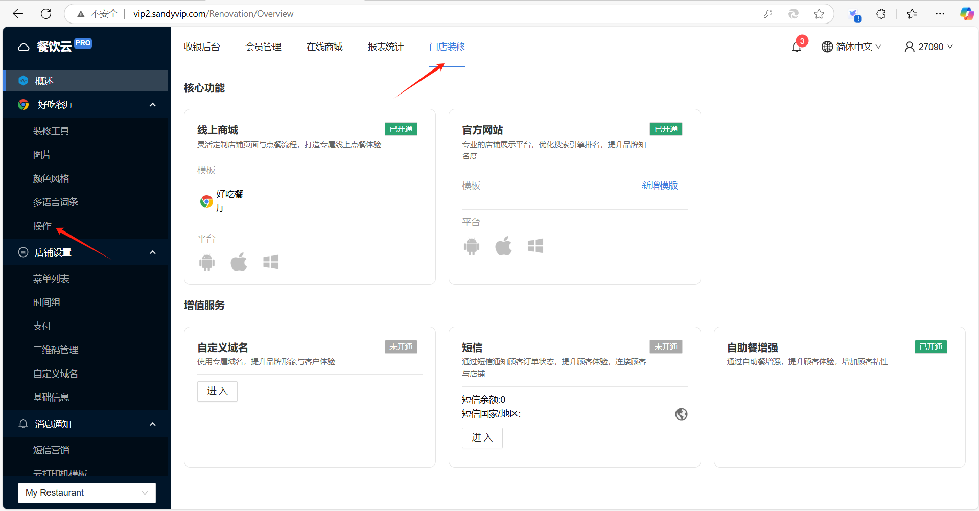Click the globe language icon
Viewport: 979px width, 511px height.
point(827,47)
